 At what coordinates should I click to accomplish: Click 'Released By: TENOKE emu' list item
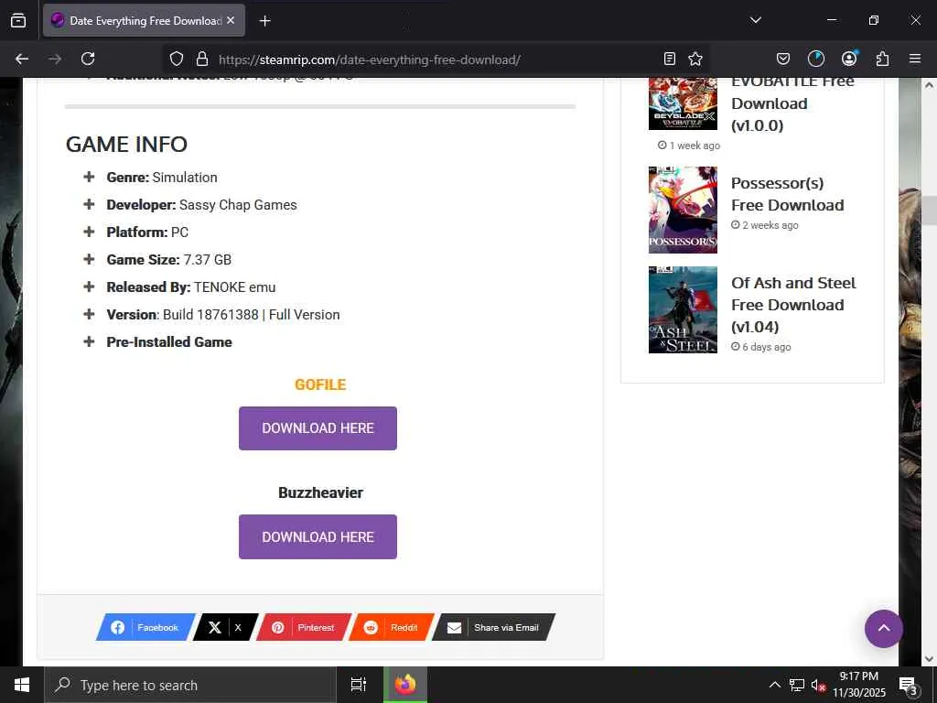click(x=191, y=287)
